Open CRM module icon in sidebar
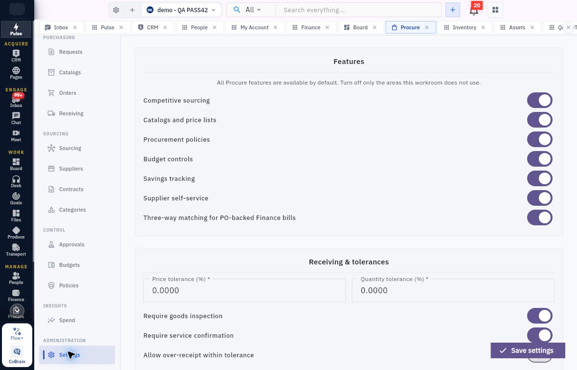The image size is (577, 370). pos(16,56)
